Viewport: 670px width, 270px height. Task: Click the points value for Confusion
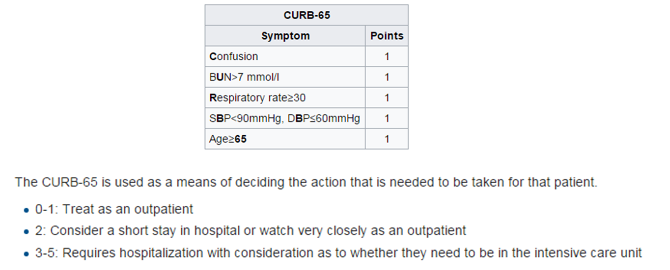(387, 56)
